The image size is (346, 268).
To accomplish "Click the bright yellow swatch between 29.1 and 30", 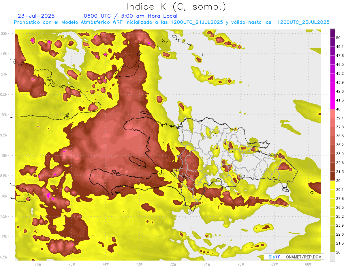I will [x=333, y=185].
